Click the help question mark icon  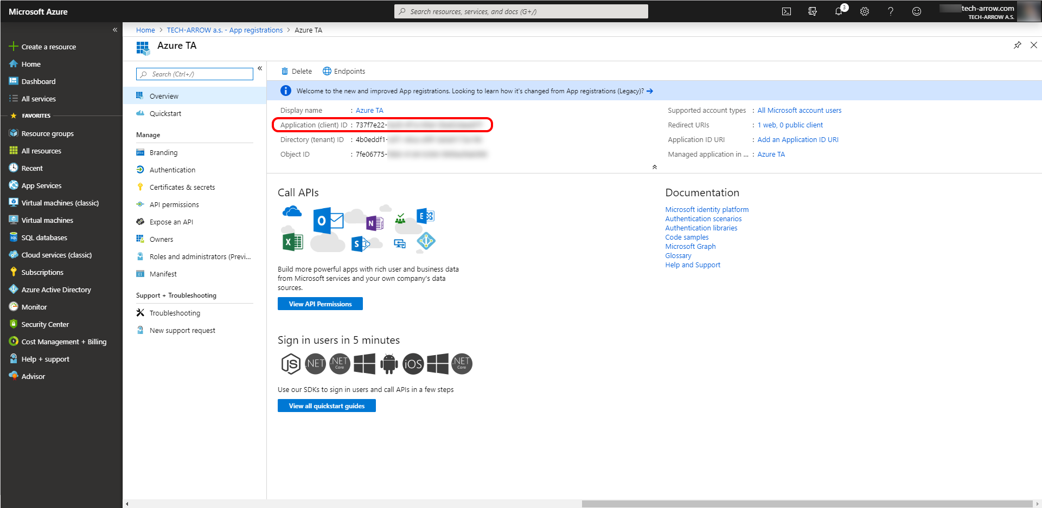891,11
